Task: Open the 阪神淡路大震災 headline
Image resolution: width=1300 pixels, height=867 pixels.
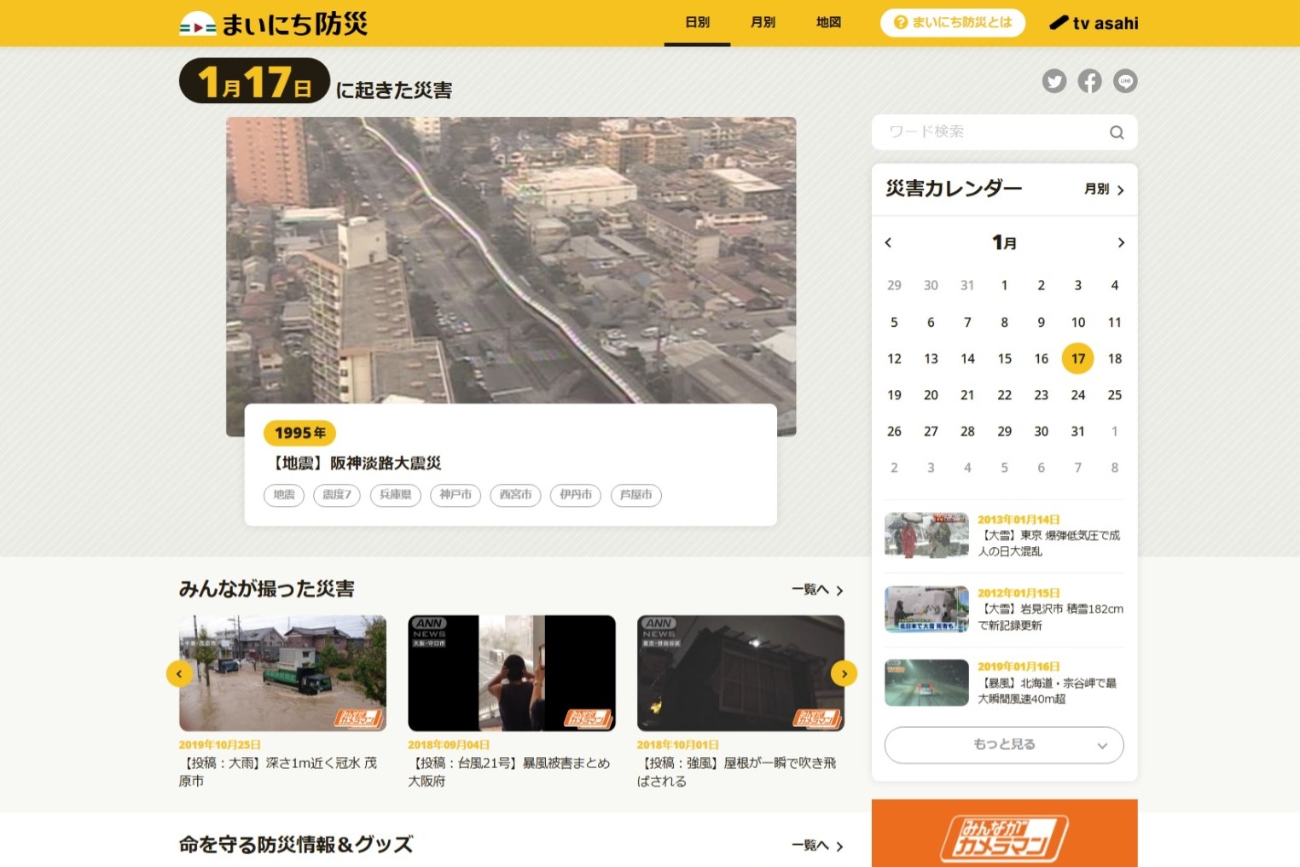Action: [x=356, y=463]
